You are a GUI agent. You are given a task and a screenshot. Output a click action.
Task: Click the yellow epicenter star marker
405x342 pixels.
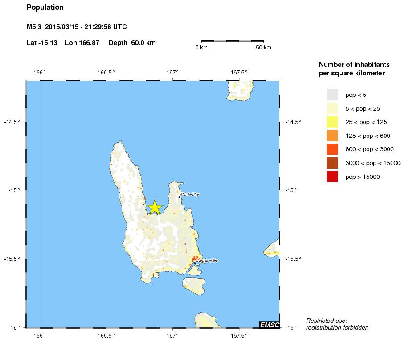[155, 207]
